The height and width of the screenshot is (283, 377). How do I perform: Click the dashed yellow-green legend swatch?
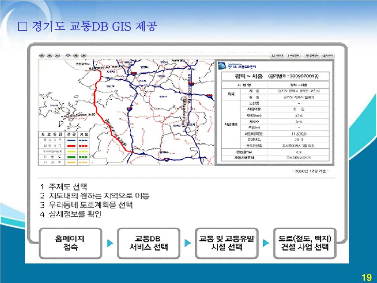[x=83, y=151]
